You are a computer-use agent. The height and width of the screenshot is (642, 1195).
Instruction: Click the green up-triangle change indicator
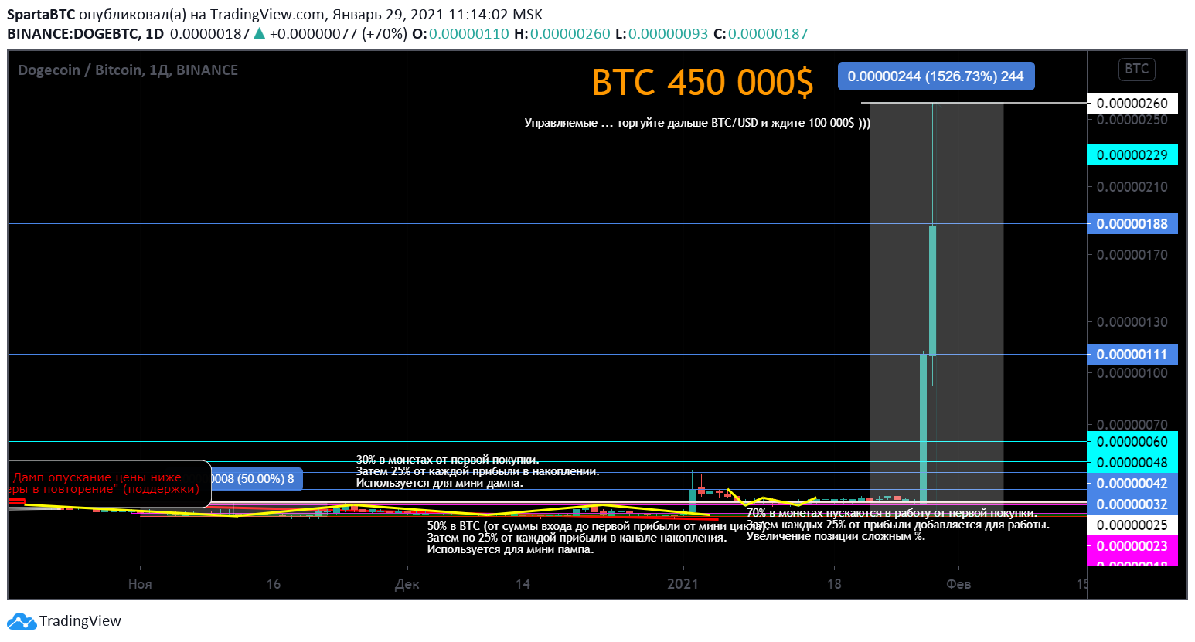coord(260,34)
